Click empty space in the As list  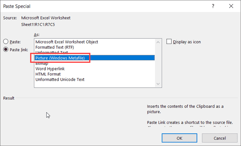pos(94,85)
